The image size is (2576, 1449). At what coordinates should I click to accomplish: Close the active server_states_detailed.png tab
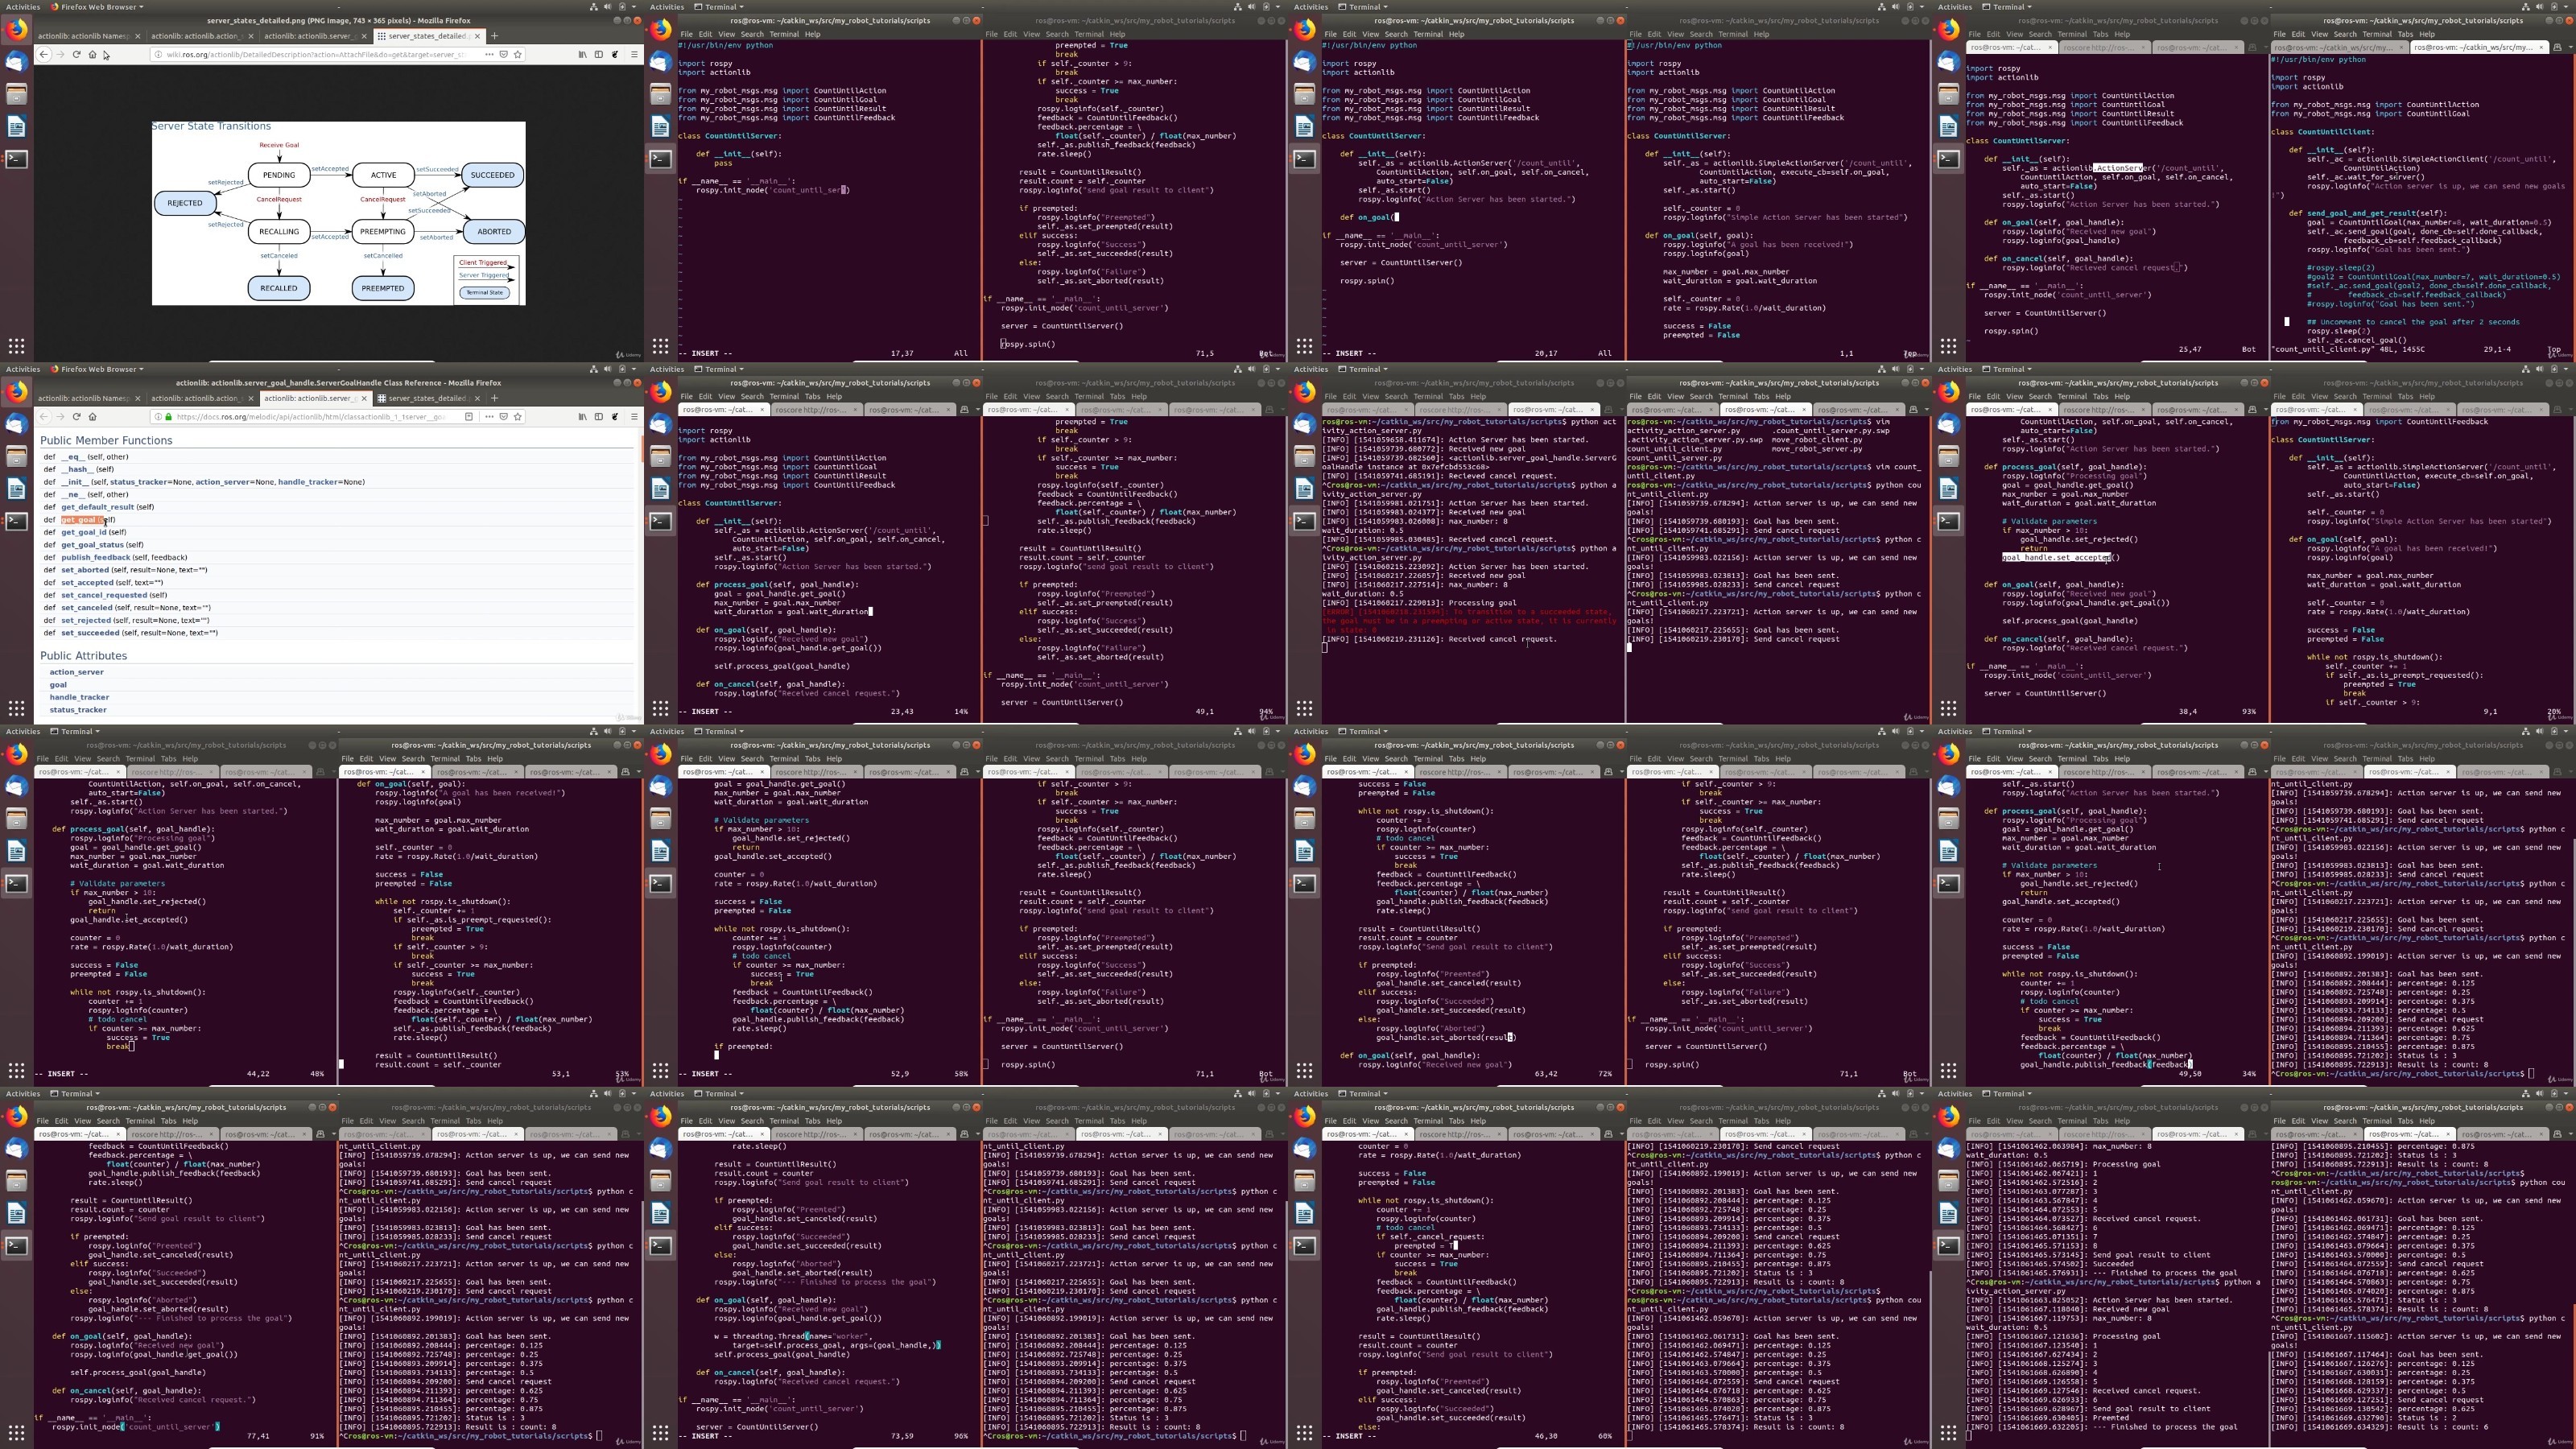479,36
